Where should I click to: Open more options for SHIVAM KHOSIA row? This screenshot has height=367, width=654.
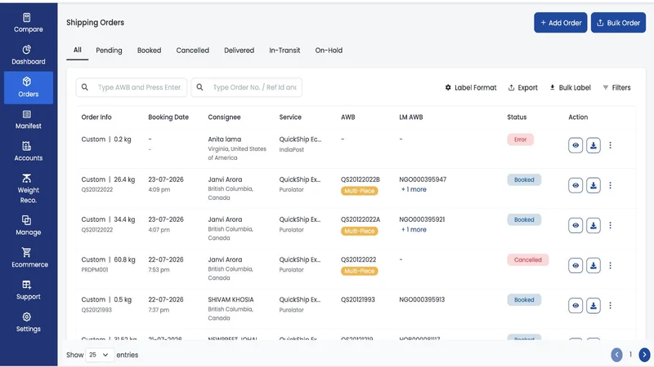[x=610, y=305]
